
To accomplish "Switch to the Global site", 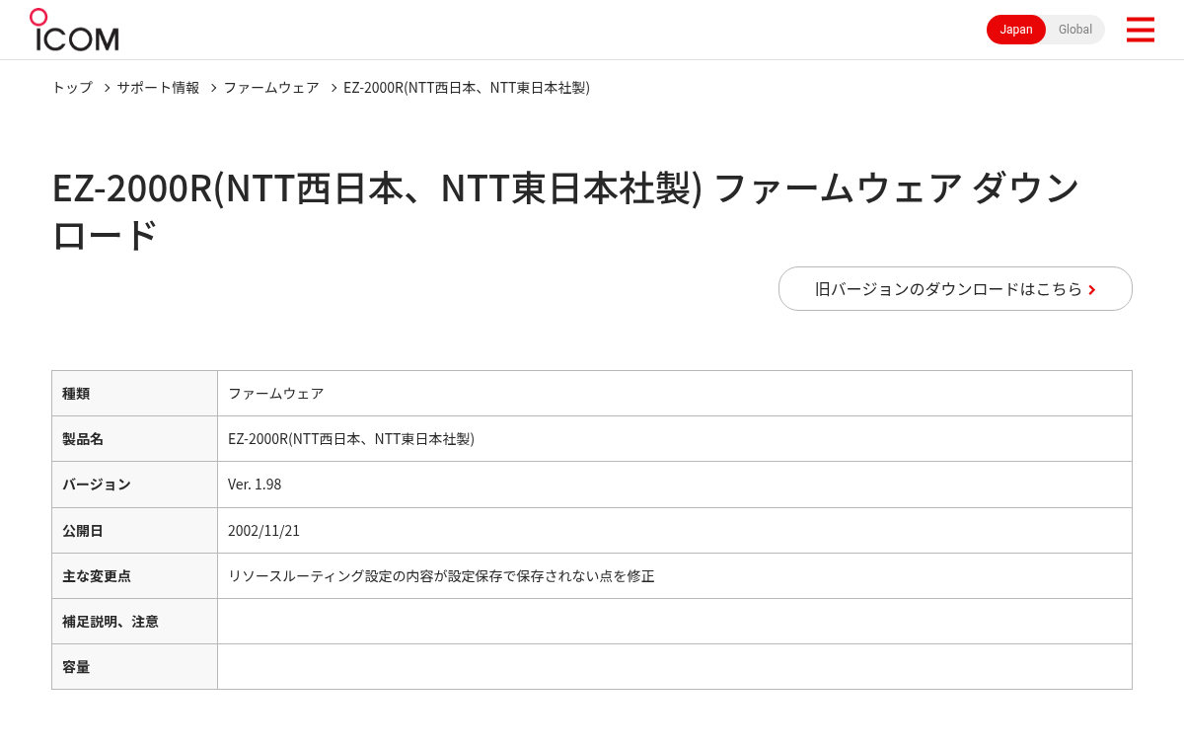I will [x=1074, y=30].
